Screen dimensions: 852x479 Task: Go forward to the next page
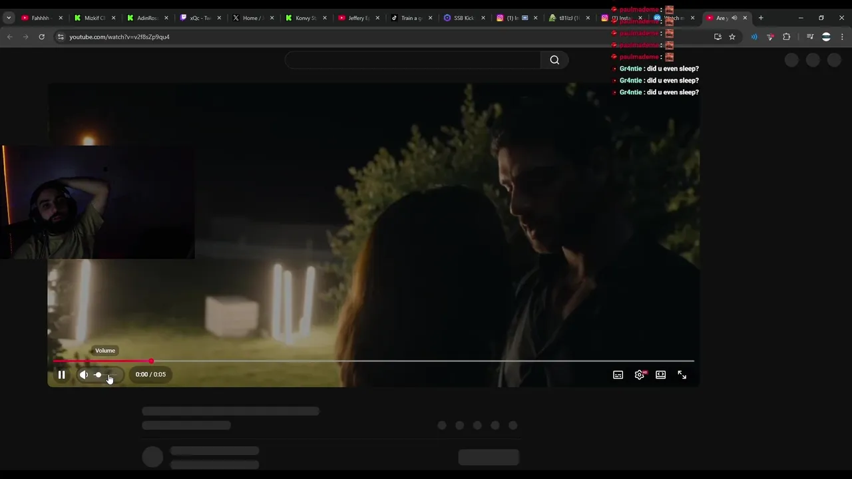tap(25, 37)
